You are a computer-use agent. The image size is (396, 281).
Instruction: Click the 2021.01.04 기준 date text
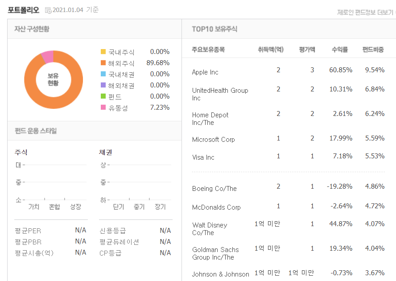[x=75, y=10]
